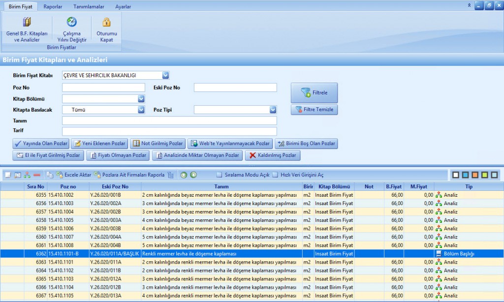Check the first empty checkbox in grid toolbar

pos(8,175)
